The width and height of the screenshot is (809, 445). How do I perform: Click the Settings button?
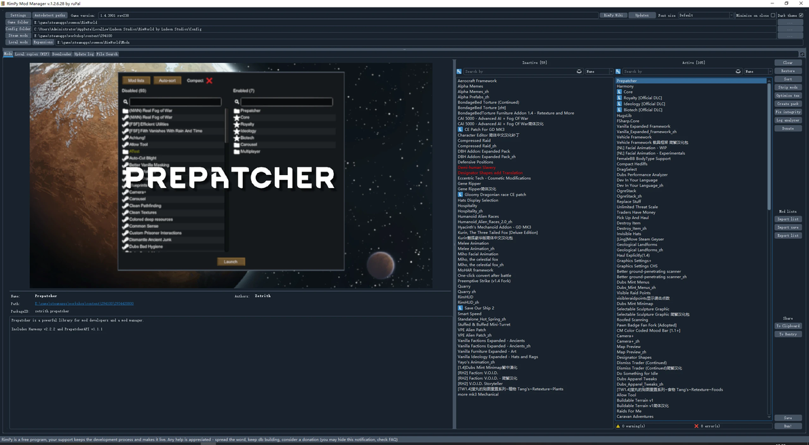click(x=18, y=16)
